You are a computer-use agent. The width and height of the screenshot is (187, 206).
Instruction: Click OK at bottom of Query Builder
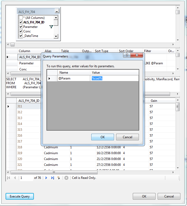pos(144,196)
